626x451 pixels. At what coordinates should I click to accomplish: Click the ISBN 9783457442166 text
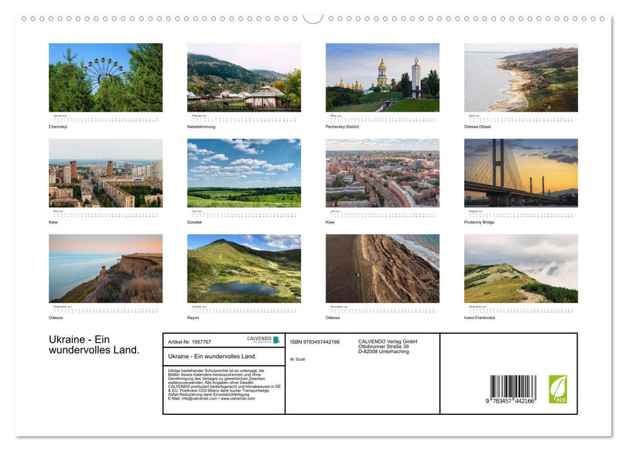(x=316, y=341)
